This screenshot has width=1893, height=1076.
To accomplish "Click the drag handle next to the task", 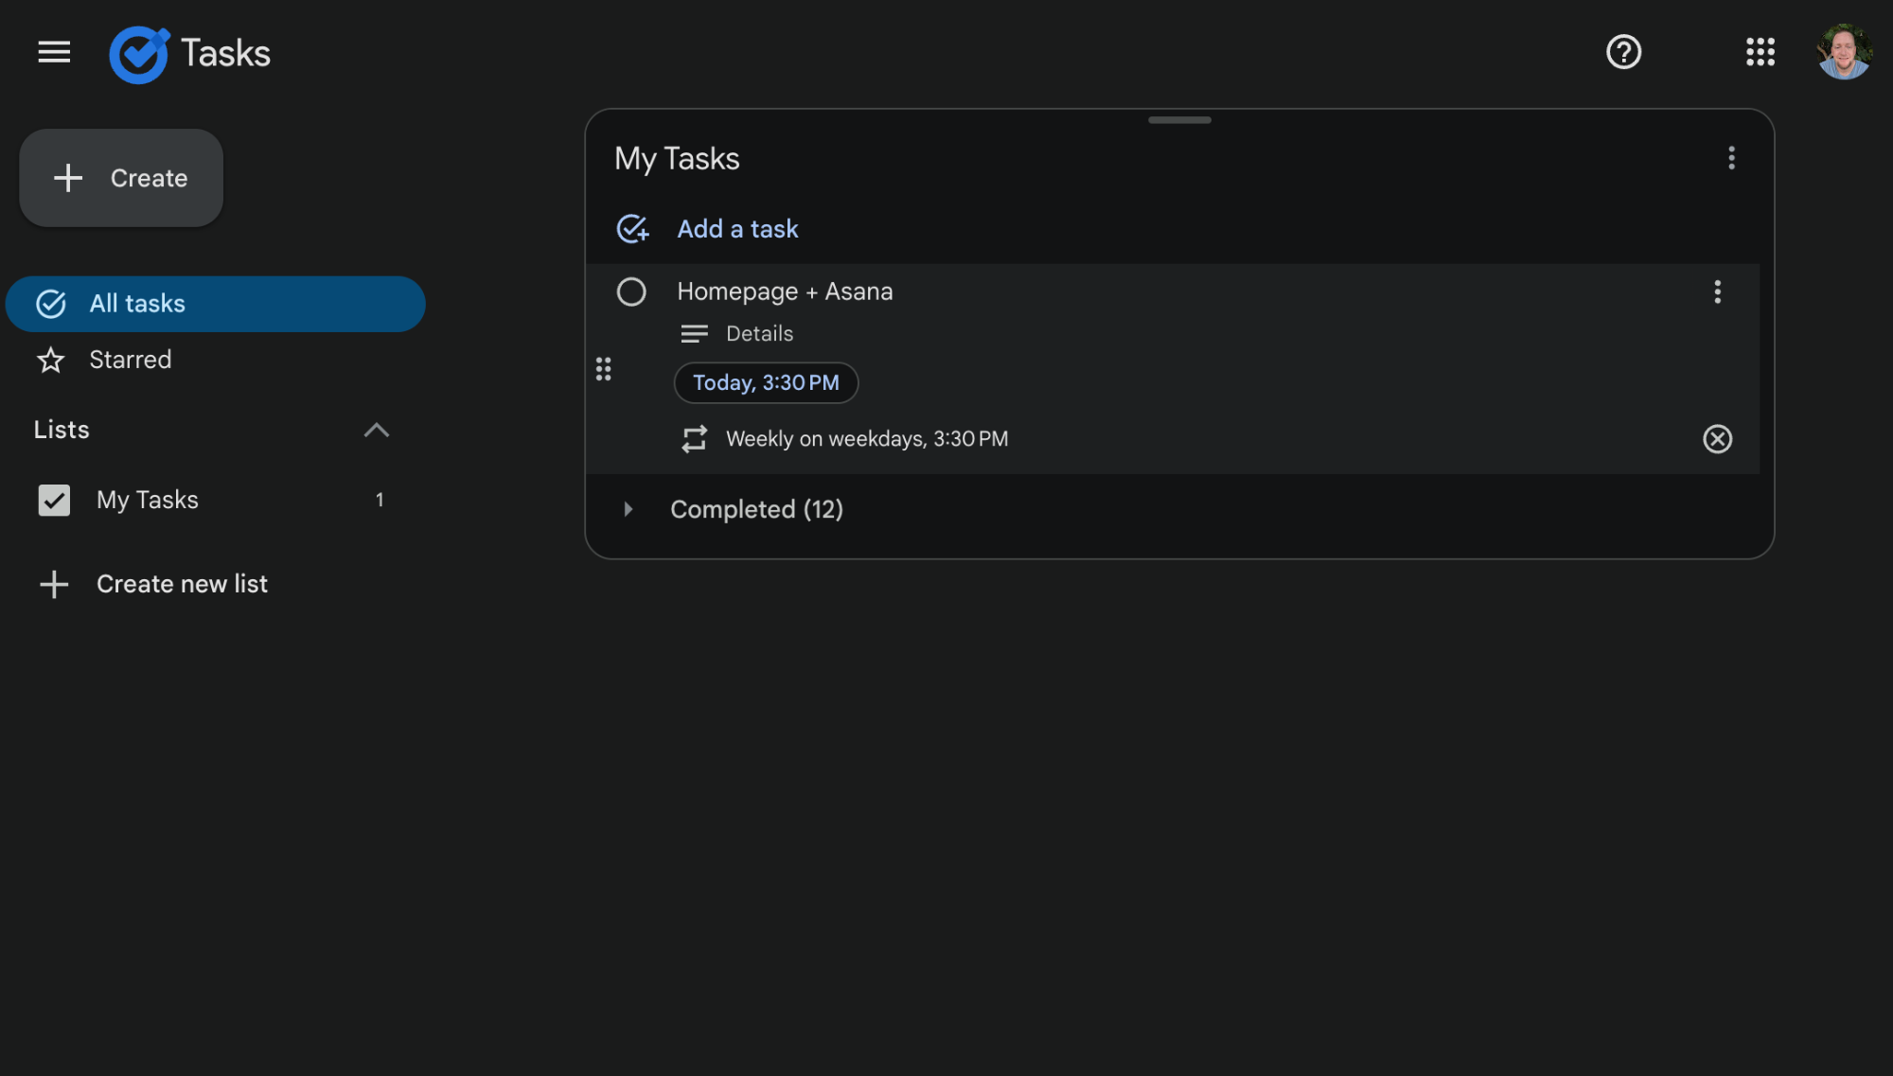I will coord(604,369).
